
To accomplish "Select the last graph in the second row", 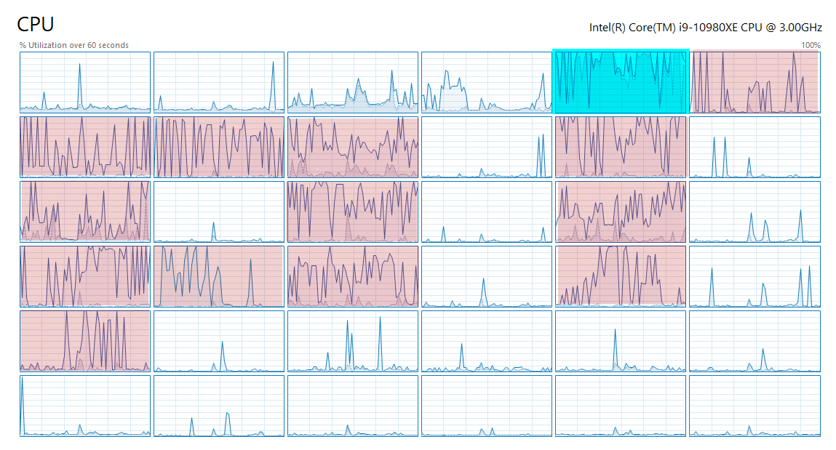I will [755, 147].
